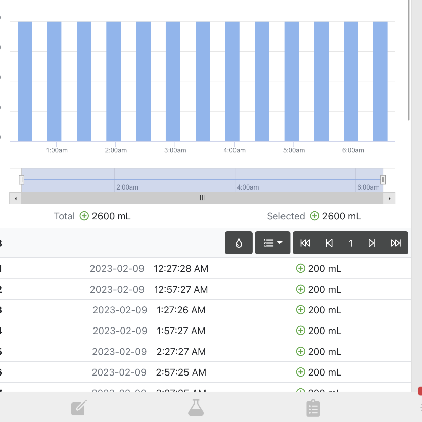
Task: Click the left arrow of the navigator scrollbar
Action: 16,198
